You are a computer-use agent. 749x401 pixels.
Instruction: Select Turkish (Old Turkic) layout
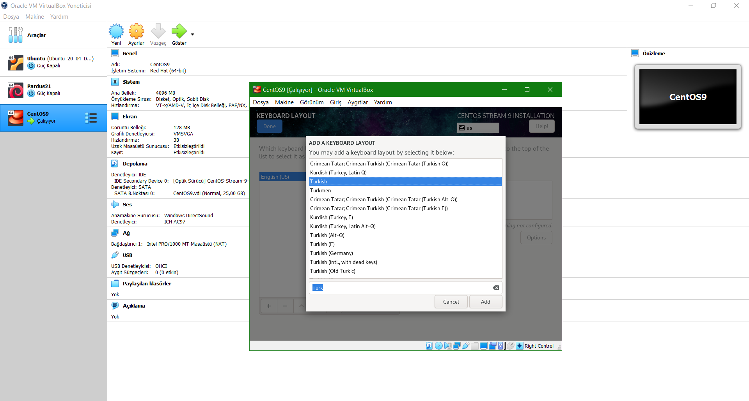pyautogui.click(x=405, y=271)
